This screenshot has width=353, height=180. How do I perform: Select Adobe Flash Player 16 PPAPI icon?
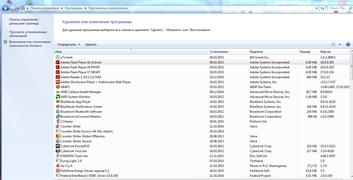(x=58, y=67)
